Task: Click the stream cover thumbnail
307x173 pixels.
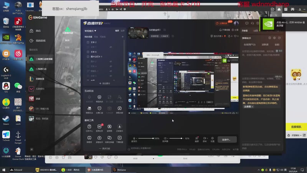Action: pos(138,33)
